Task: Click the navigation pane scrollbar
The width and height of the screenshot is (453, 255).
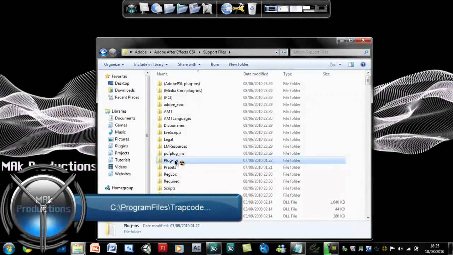Action: click(147, 135)
